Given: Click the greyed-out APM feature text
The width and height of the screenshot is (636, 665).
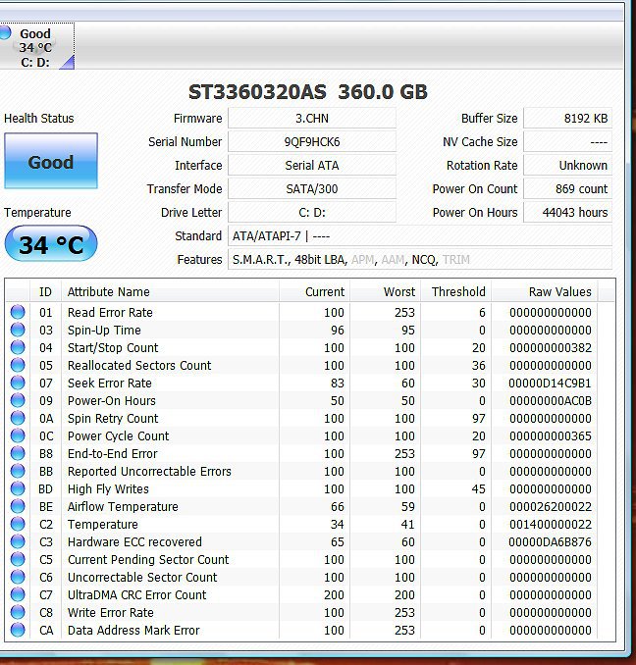Looking at the screenshot, I should click(x=363, y=260).
